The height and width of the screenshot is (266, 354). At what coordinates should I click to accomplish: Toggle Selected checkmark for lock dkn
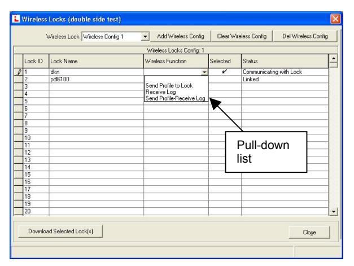coord(225,72)
